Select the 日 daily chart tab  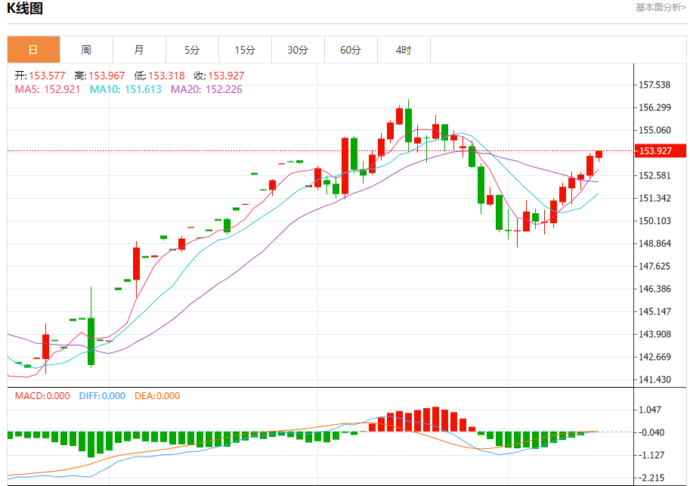33,50
